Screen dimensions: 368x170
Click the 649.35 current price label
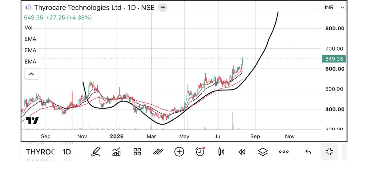[334, 59]
